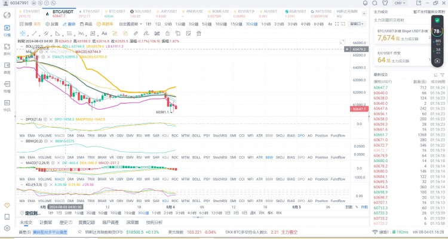Switch to the 買賣記錄 tab
The height and width of the screenshot is (239, 448).
87,222
